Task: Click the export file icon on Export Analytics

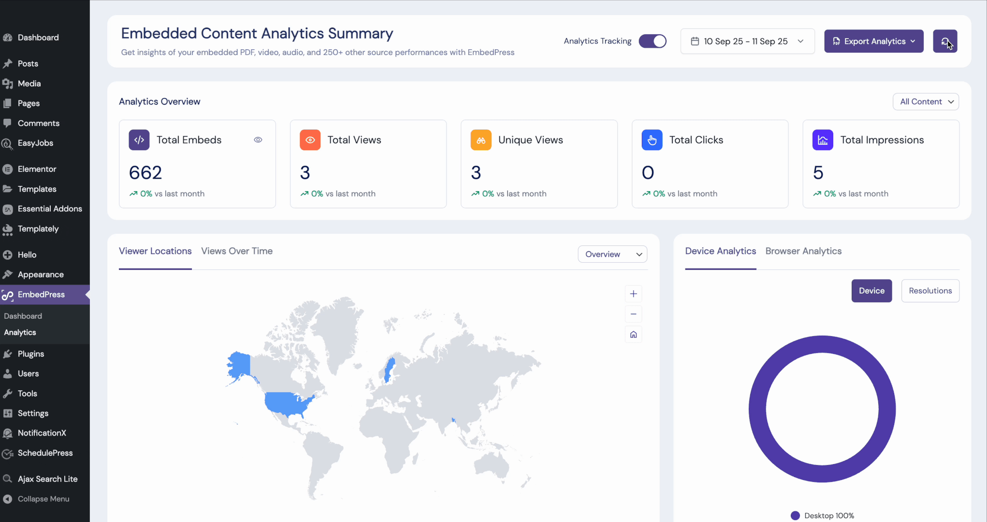Action: (836, 41)
